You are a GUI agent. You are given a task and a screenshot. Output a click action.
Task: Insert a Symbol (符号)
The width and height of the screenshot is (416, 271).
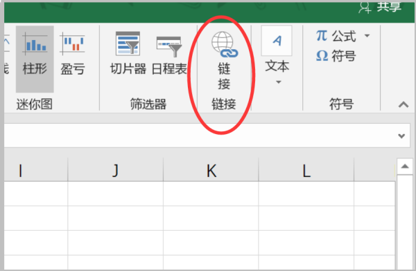click(x=336, y=56)
